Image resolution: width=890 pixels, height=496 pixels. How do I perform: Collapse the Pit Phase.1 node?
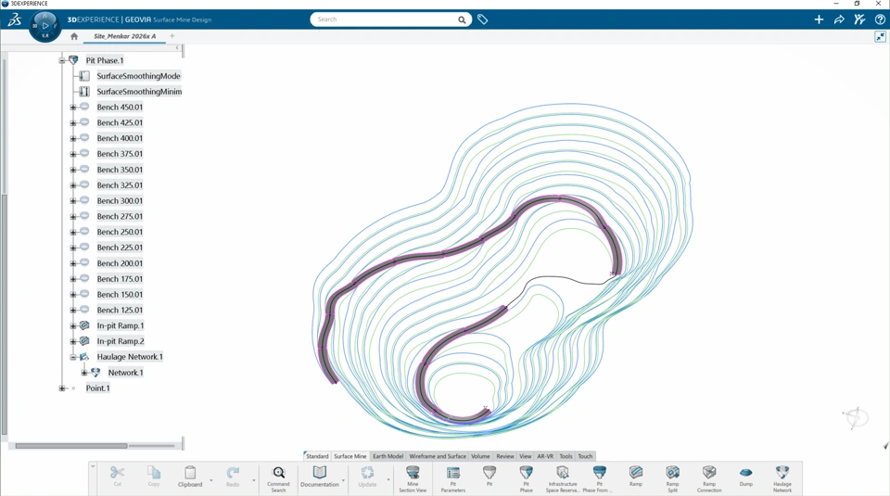[62, 60]
